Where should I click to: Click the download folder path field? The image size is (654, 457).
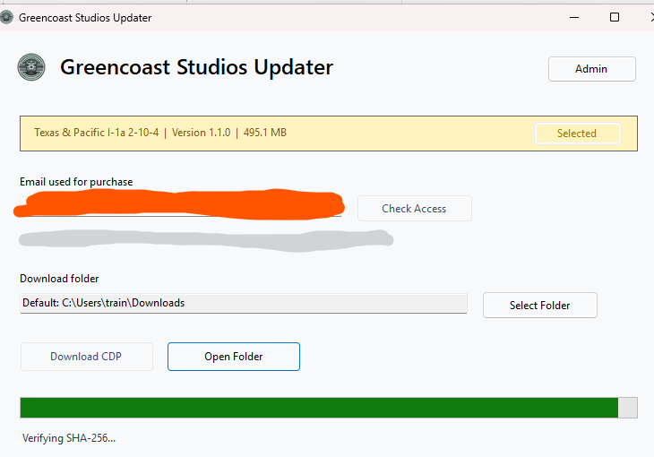[244, 303]
